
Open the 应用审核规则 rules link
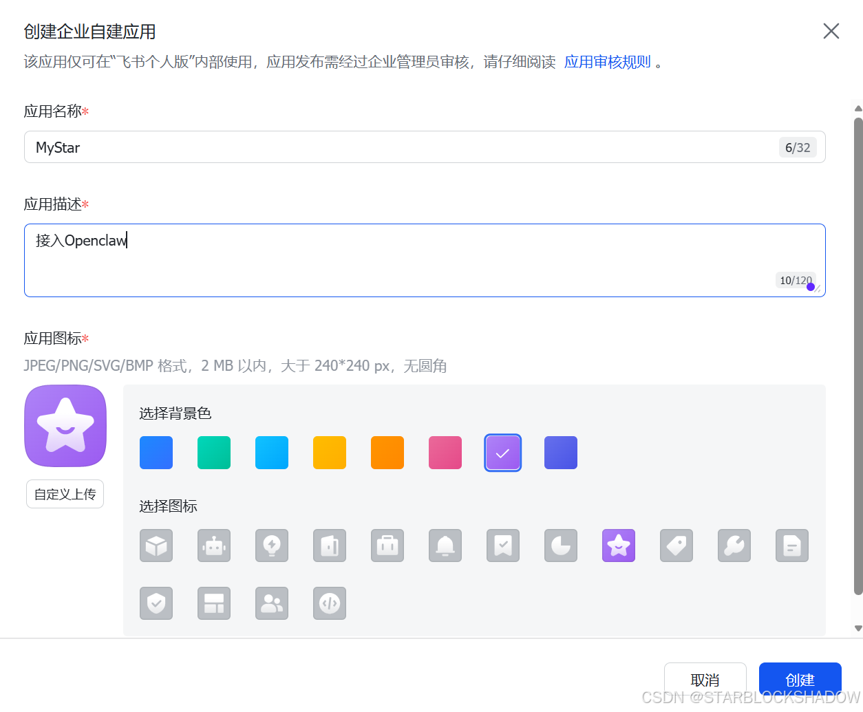coord(608,61)
